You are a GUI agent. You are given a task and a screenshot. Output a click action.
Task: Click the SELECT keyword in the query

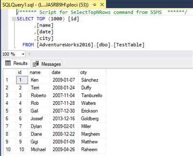[25, 19]
